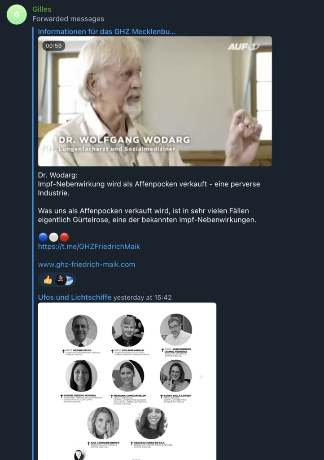The image size is (324, 460).
Task: Click the blue circle emoji
Action: coord(43,237)
